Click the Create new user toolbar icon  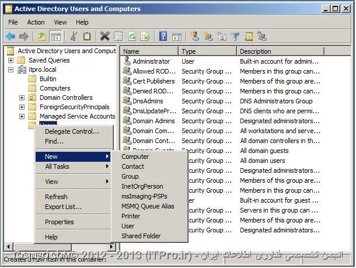click(x=195, y=36)
